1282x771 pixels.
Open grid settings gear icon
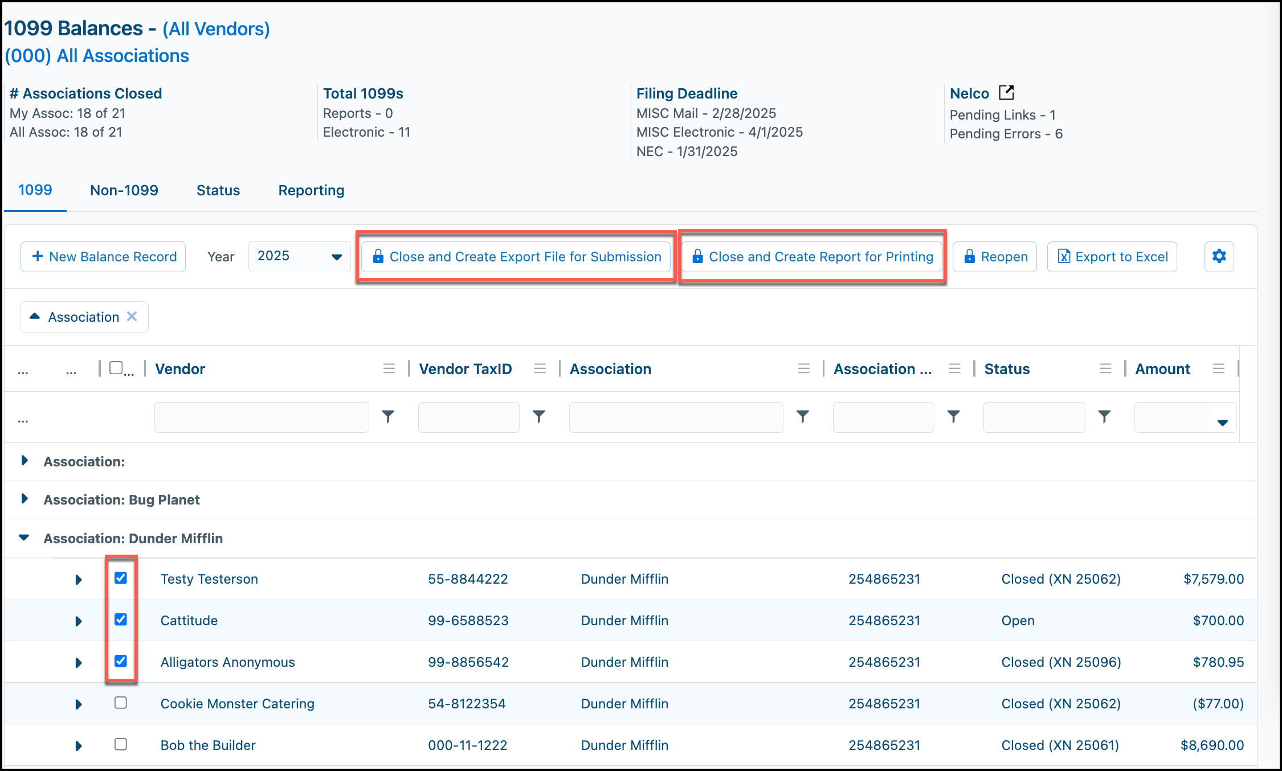click(x=1219, y=256)
